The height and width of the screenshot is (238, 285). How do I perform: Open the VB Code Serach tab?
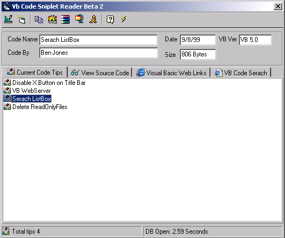pyautogui.click(x=241, y=73)
